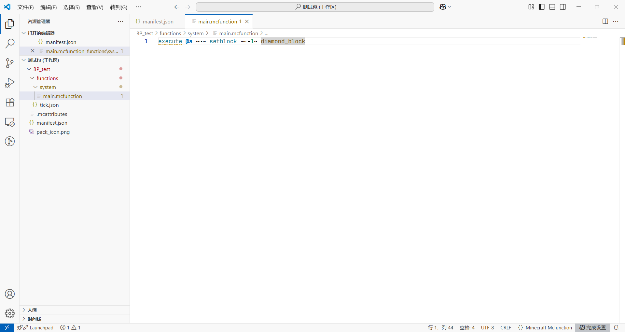This screenshot has width=625, height=332.
Task: Change indentation via 空格: 4
Action: (x=467, y=327)
